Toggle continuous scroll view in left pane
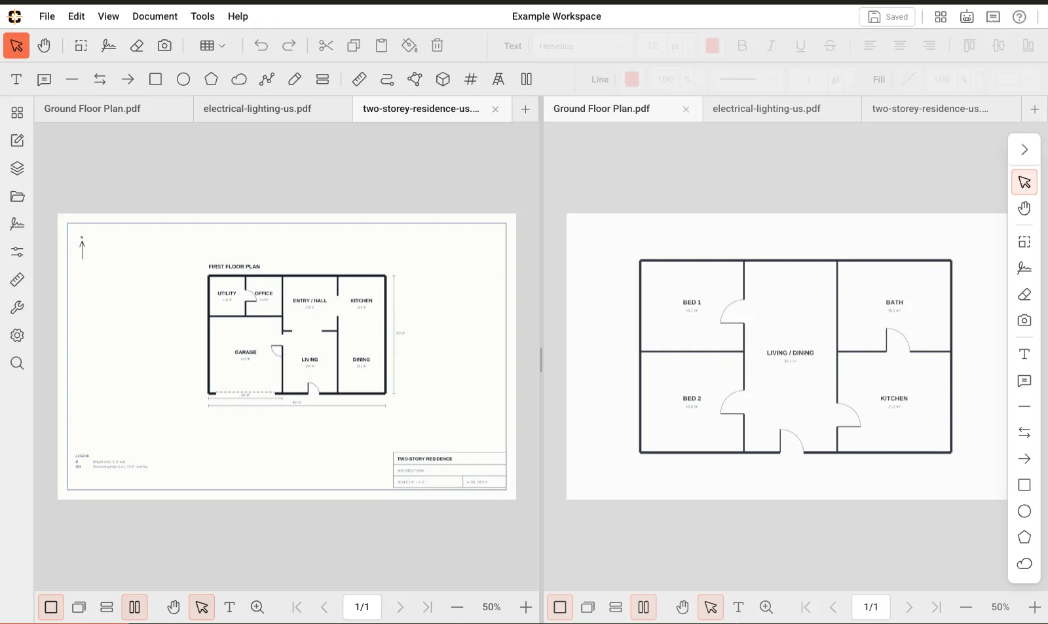The width and height of the screenshot is (1048, 624). [x=107, y=608]
